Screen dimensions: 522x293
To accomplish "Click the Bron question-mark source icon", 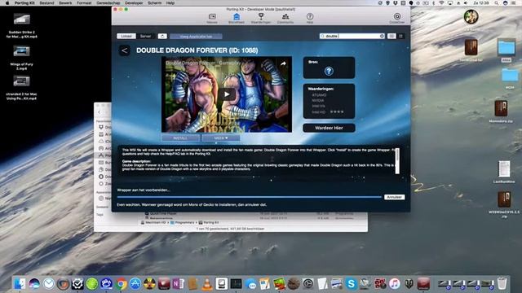I will (329, 71).
